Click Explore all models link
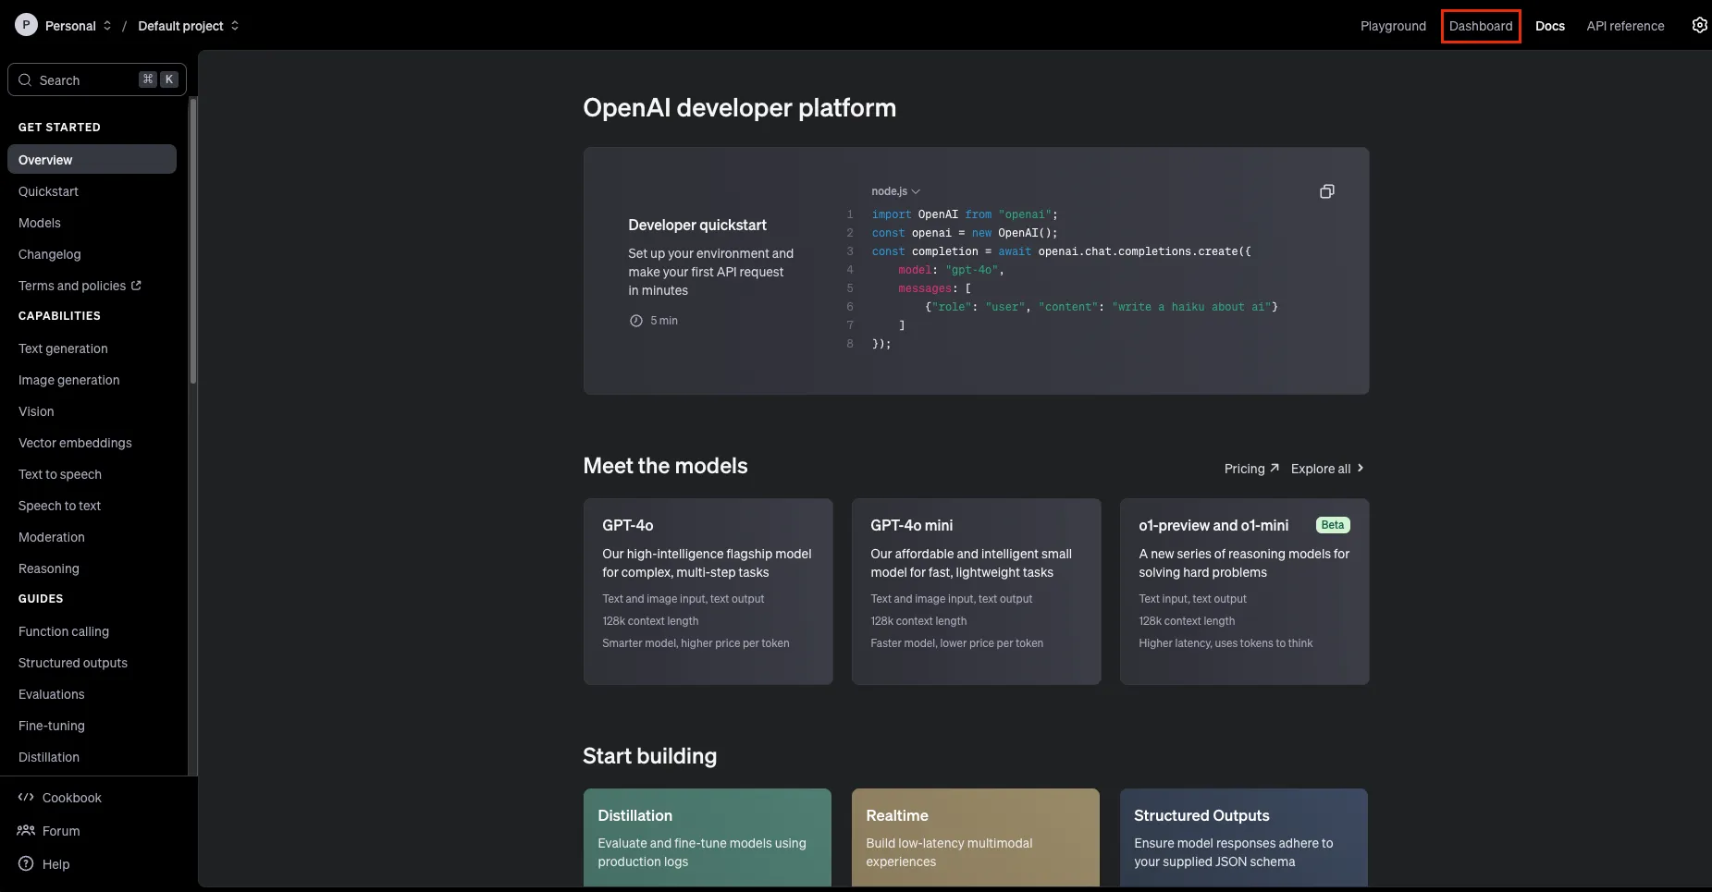Image resolution: width=1712 pixels, height=892 pixels. coord(1326,469)
